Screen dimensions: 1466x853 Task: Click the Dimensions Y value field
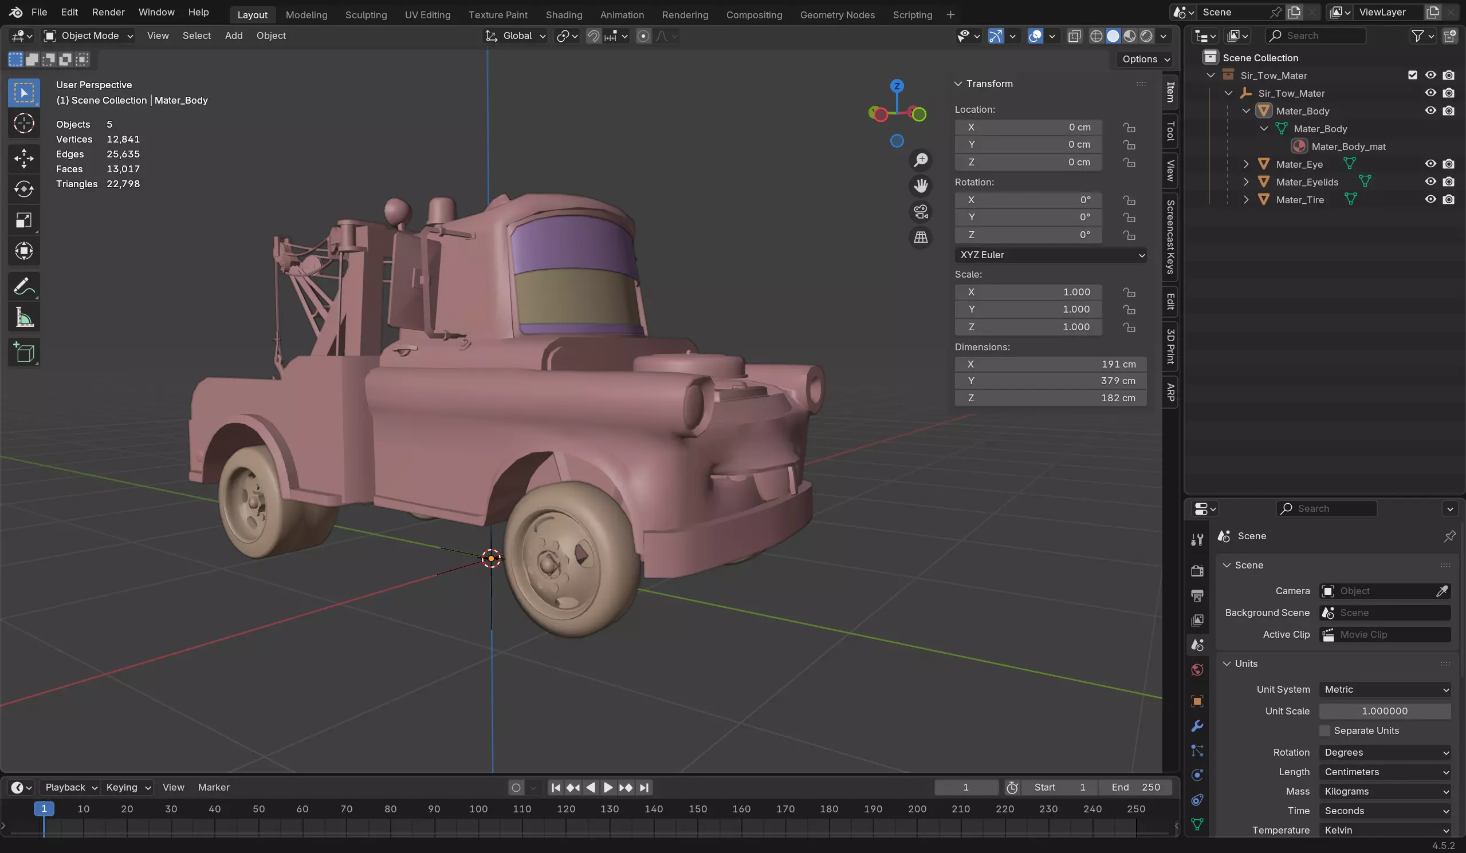click(1051, 381)
